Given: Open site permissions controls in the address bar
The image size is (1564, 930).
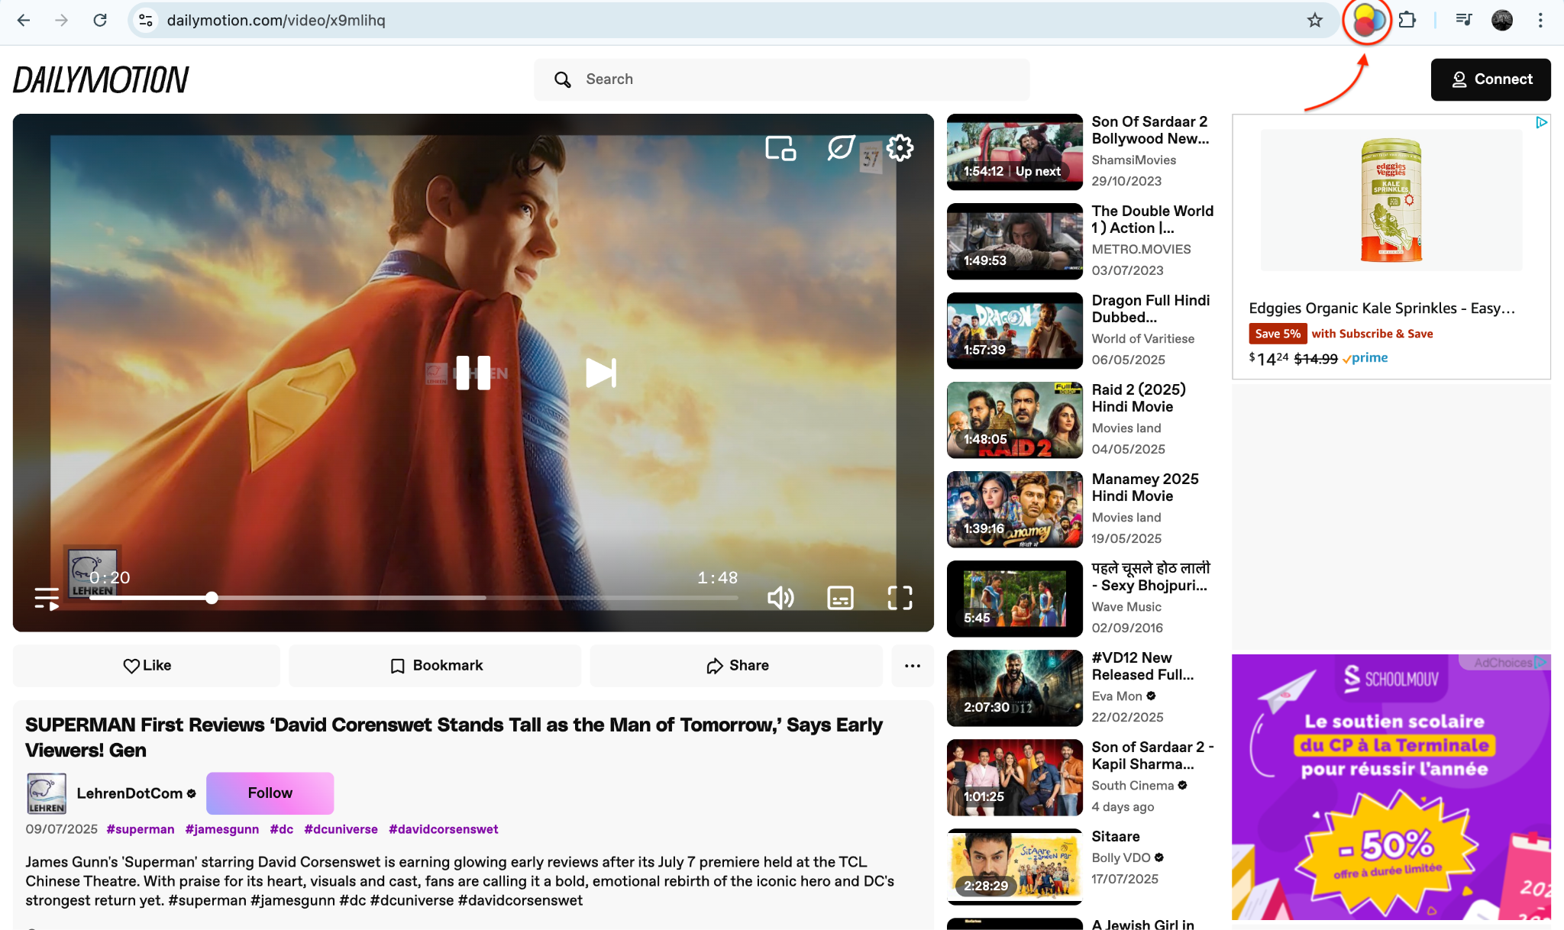Looking at the screenshot, I should point(145,21).
